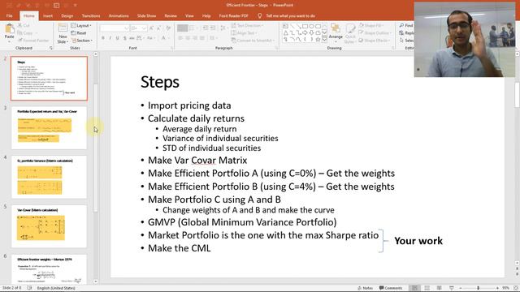This screenshot has width=520, height=292.
Task: Switch to the Design tab
Action: click(x=67, y=15)
